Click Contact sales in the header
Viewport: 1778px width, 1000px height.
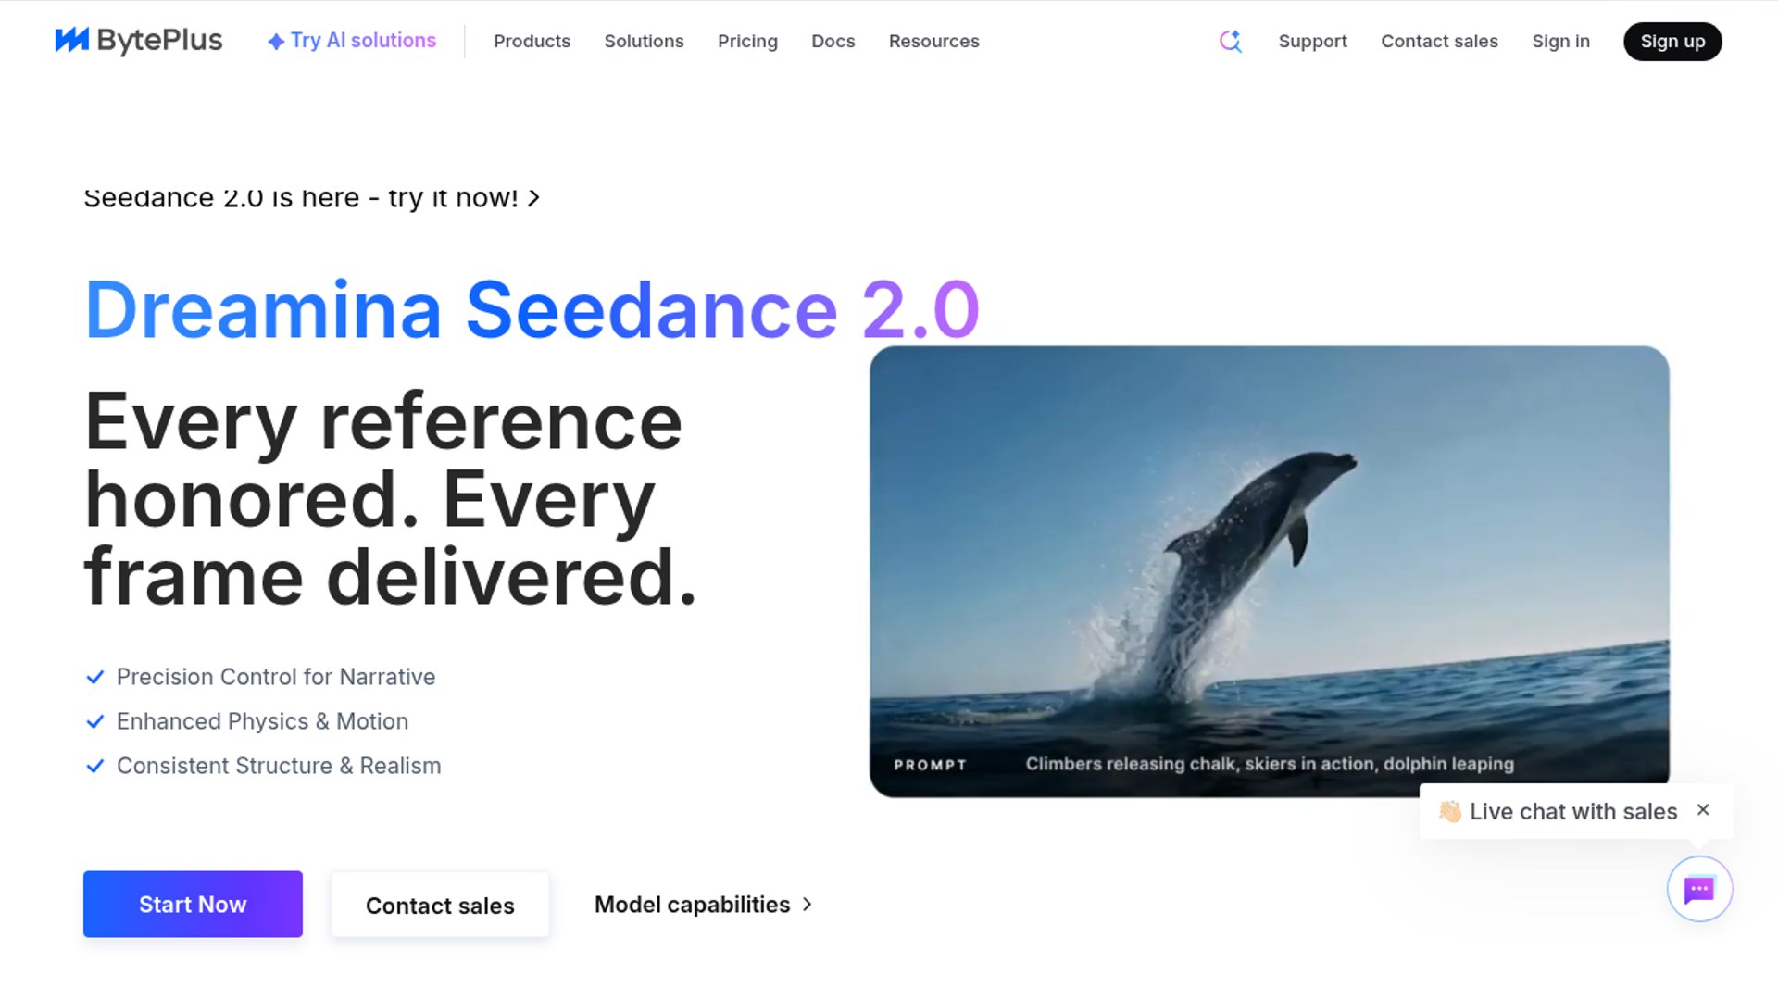(1439, 41)
